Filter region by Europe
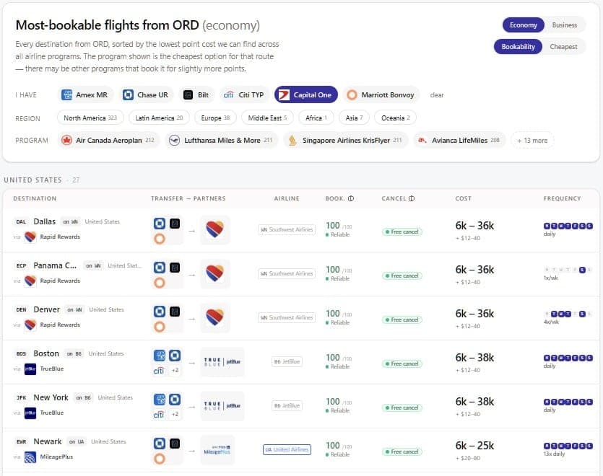The width and height of the screenshot is (603, 476). (215, 118)
